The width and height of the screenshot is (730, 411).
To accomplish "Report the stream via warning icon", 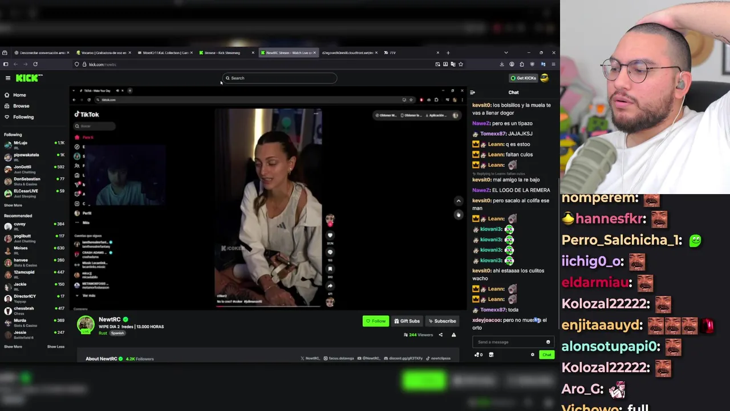I will (x=453, y=335).
